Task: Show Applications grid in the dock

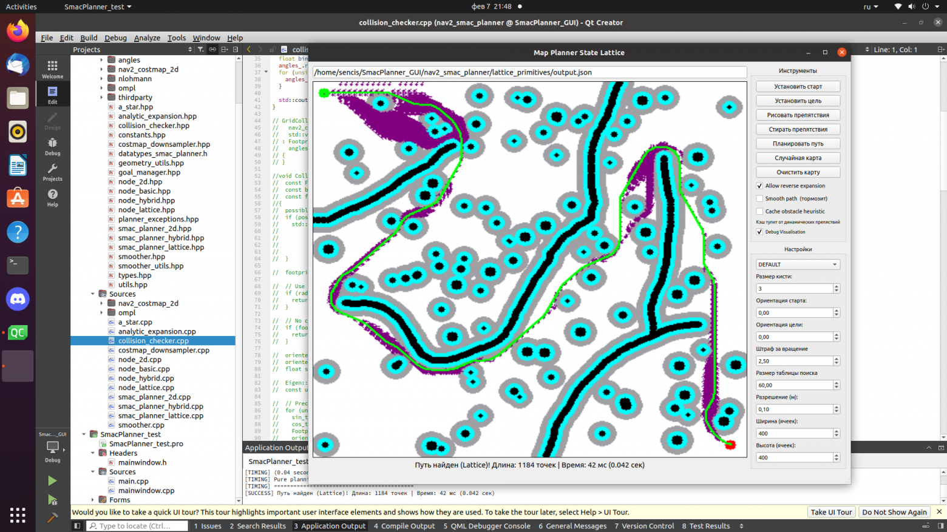Action: pos(18,515)
